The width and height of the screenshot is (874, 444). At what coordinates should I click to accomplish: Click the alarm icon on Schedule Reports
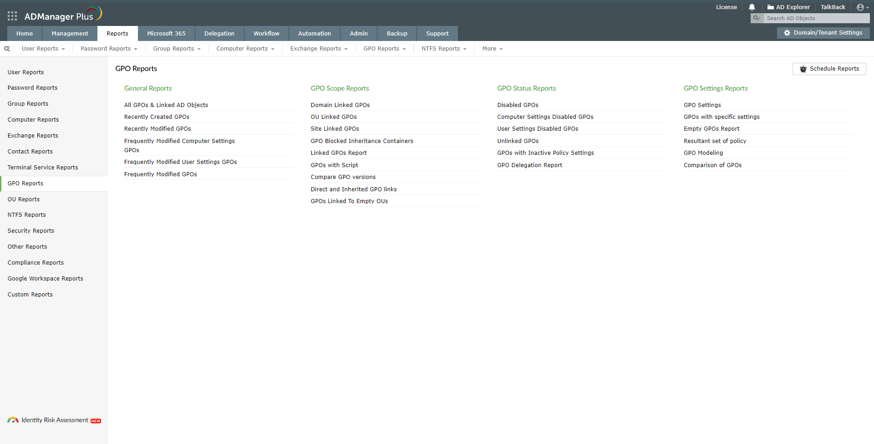[x=803, y=69]
